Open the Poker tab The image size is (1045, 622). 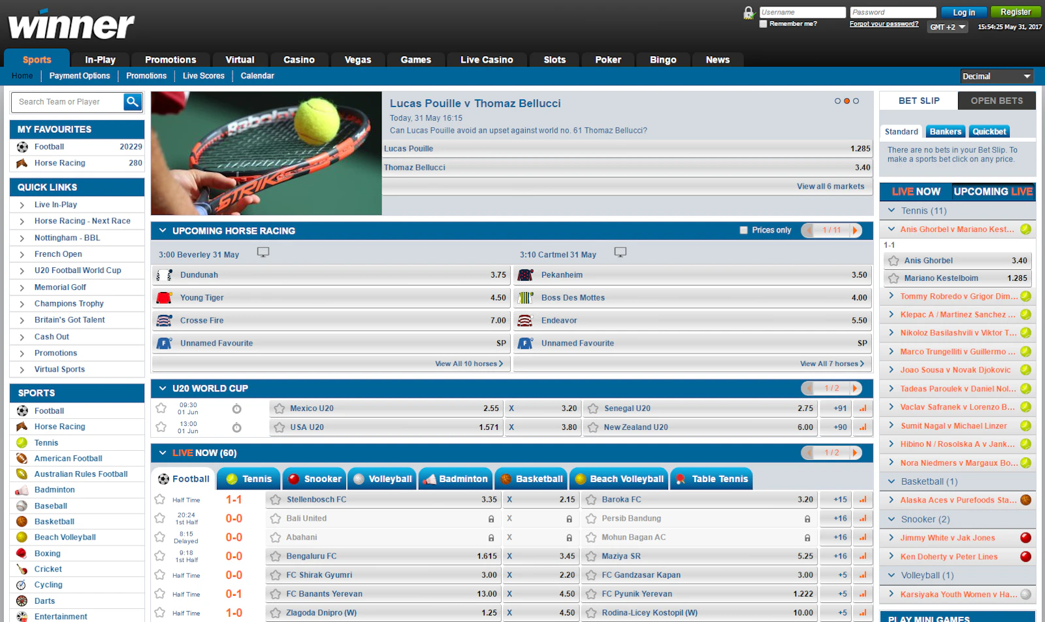tap(608, 59)
